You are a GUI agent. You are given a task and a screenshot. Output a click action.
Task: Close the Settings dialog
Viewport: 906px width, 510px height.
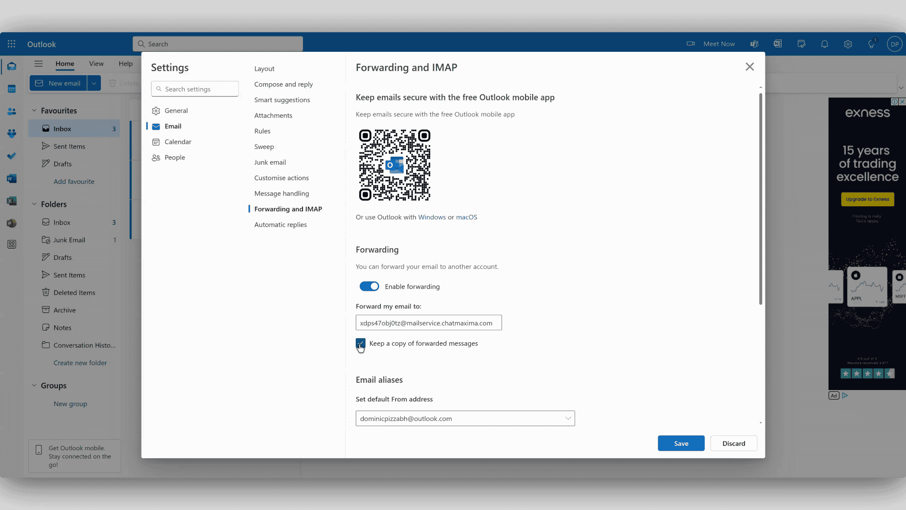pos(749,67)
